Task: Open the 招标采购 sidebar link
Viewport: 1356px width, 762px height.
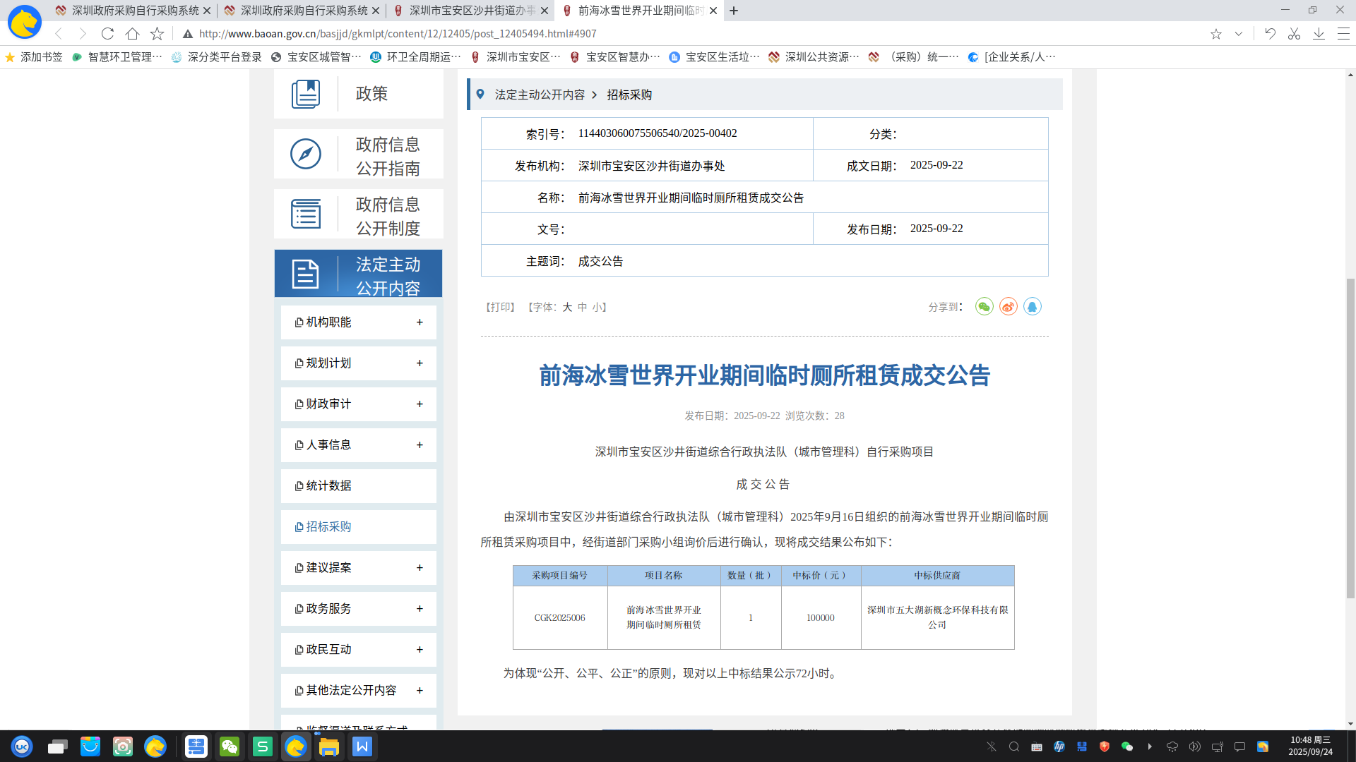Action: 328,527
